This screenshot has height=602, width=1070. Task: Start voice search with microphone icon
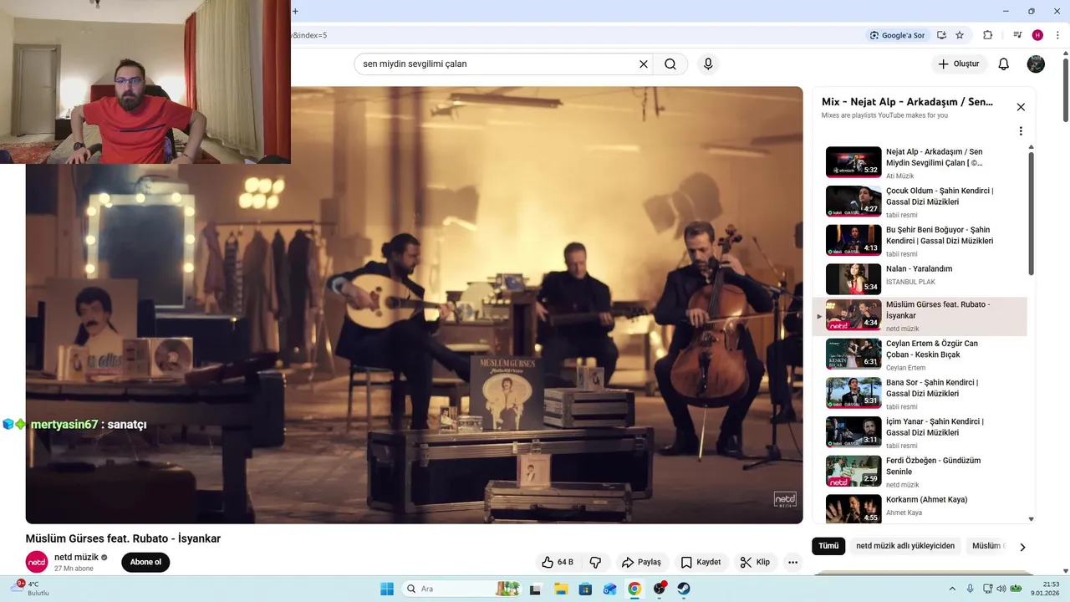[x=708, y=64]
